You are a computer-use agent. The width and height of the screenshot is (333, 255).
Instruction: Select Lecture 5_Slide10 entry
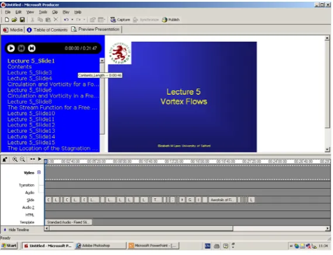(x=31, y=113)
